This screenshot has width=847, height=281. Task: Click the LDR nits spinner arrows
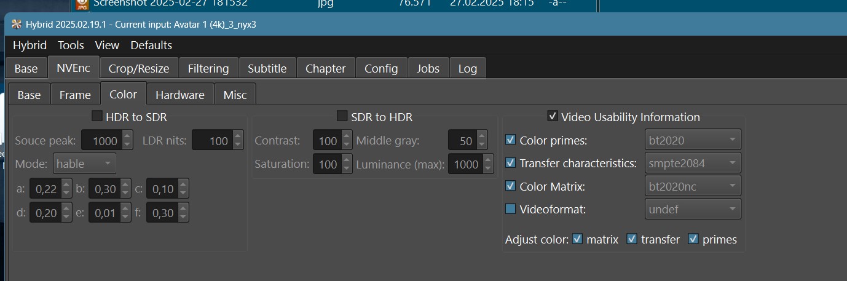[237, 140]
